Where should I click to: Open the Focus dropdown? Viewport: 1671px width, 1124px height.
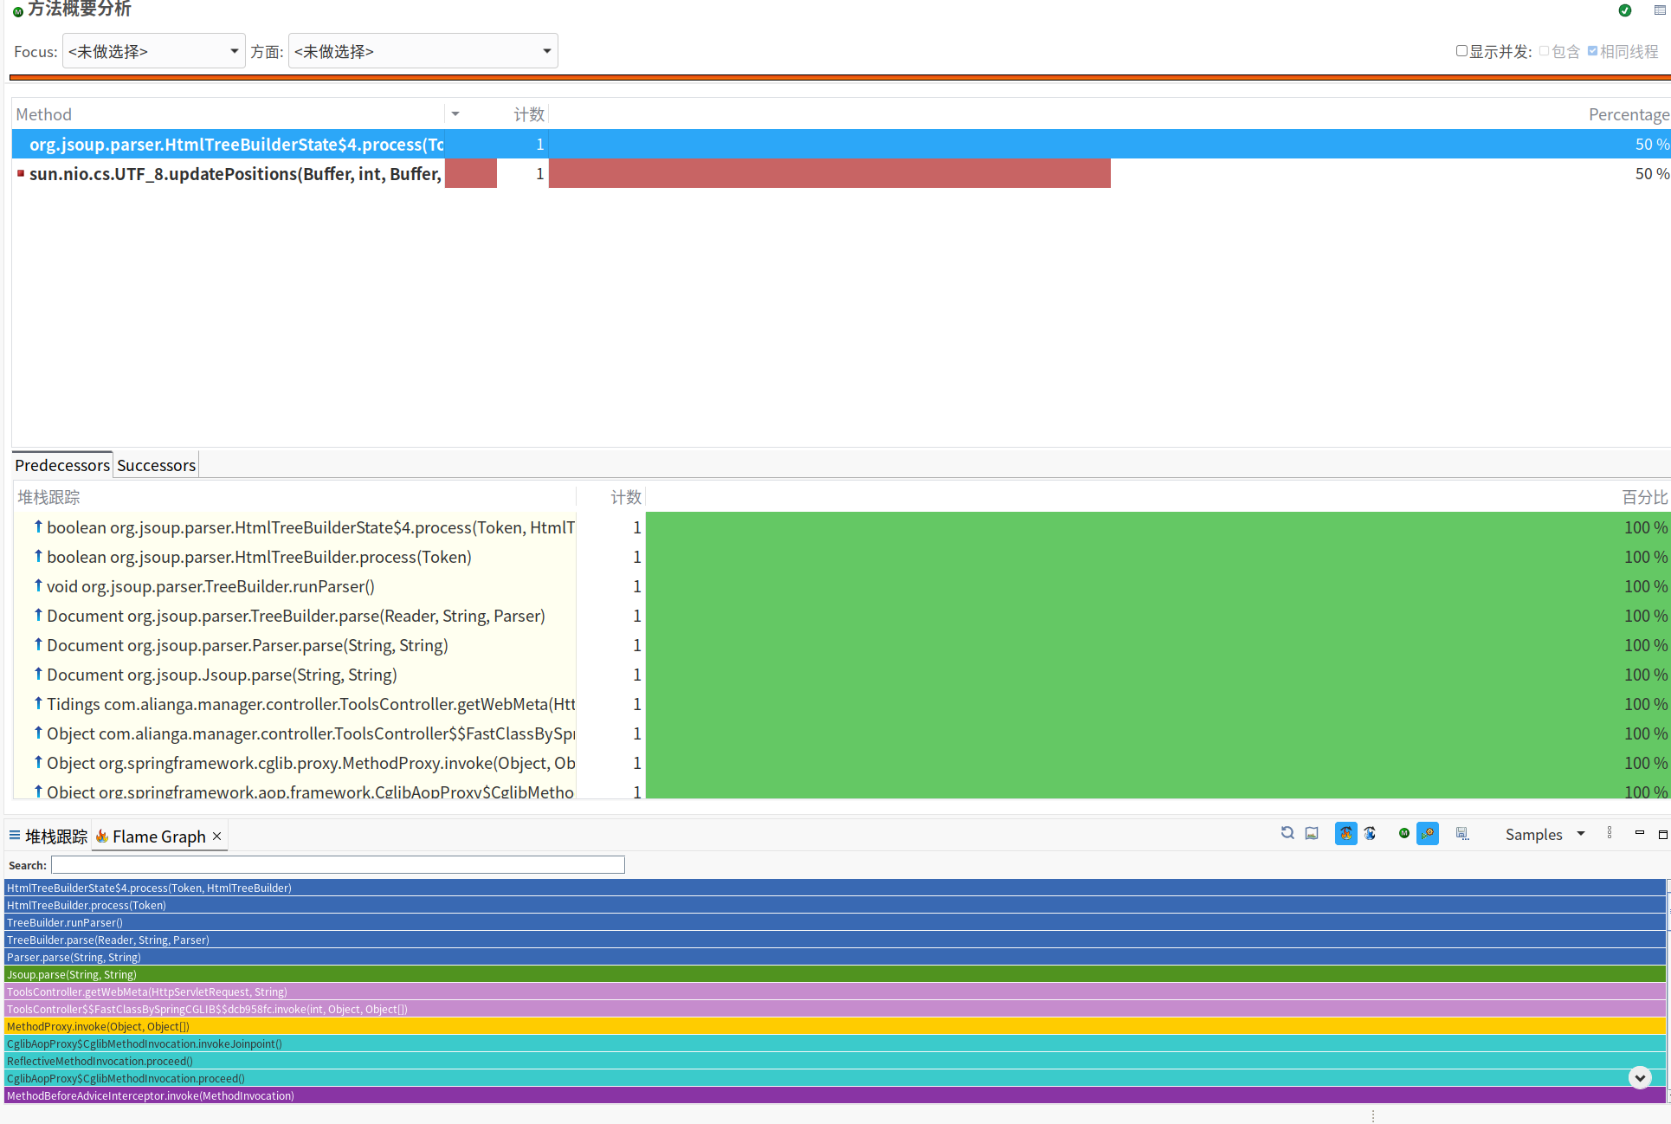pyautogui.click(x=153, y=51)
